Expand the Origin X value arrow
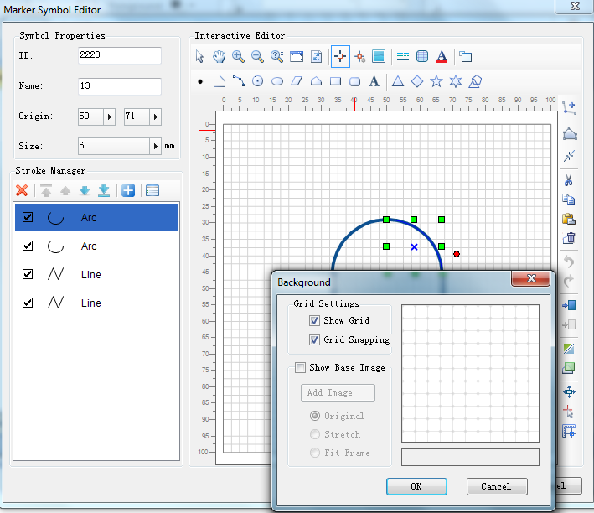 coord(109,117)
